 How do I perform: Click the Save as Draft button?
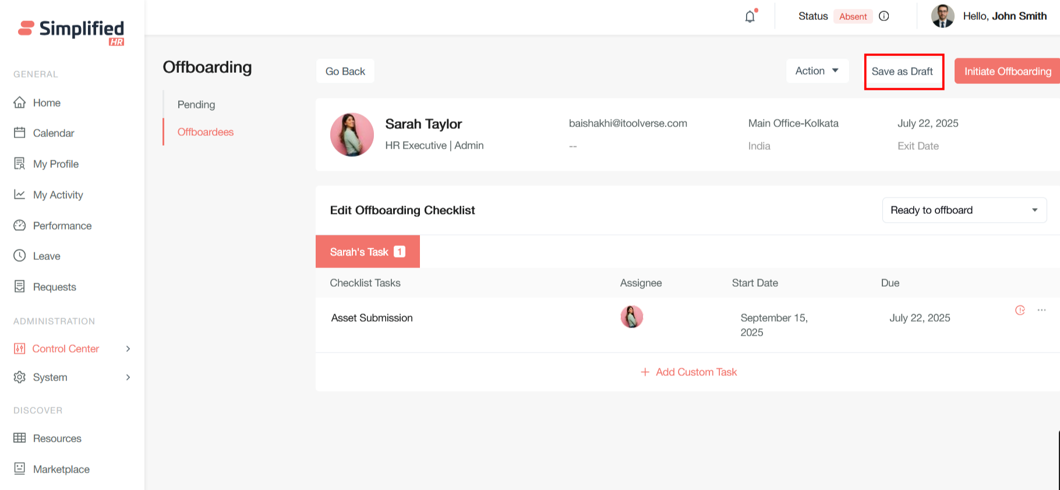[x=903, y=72]
